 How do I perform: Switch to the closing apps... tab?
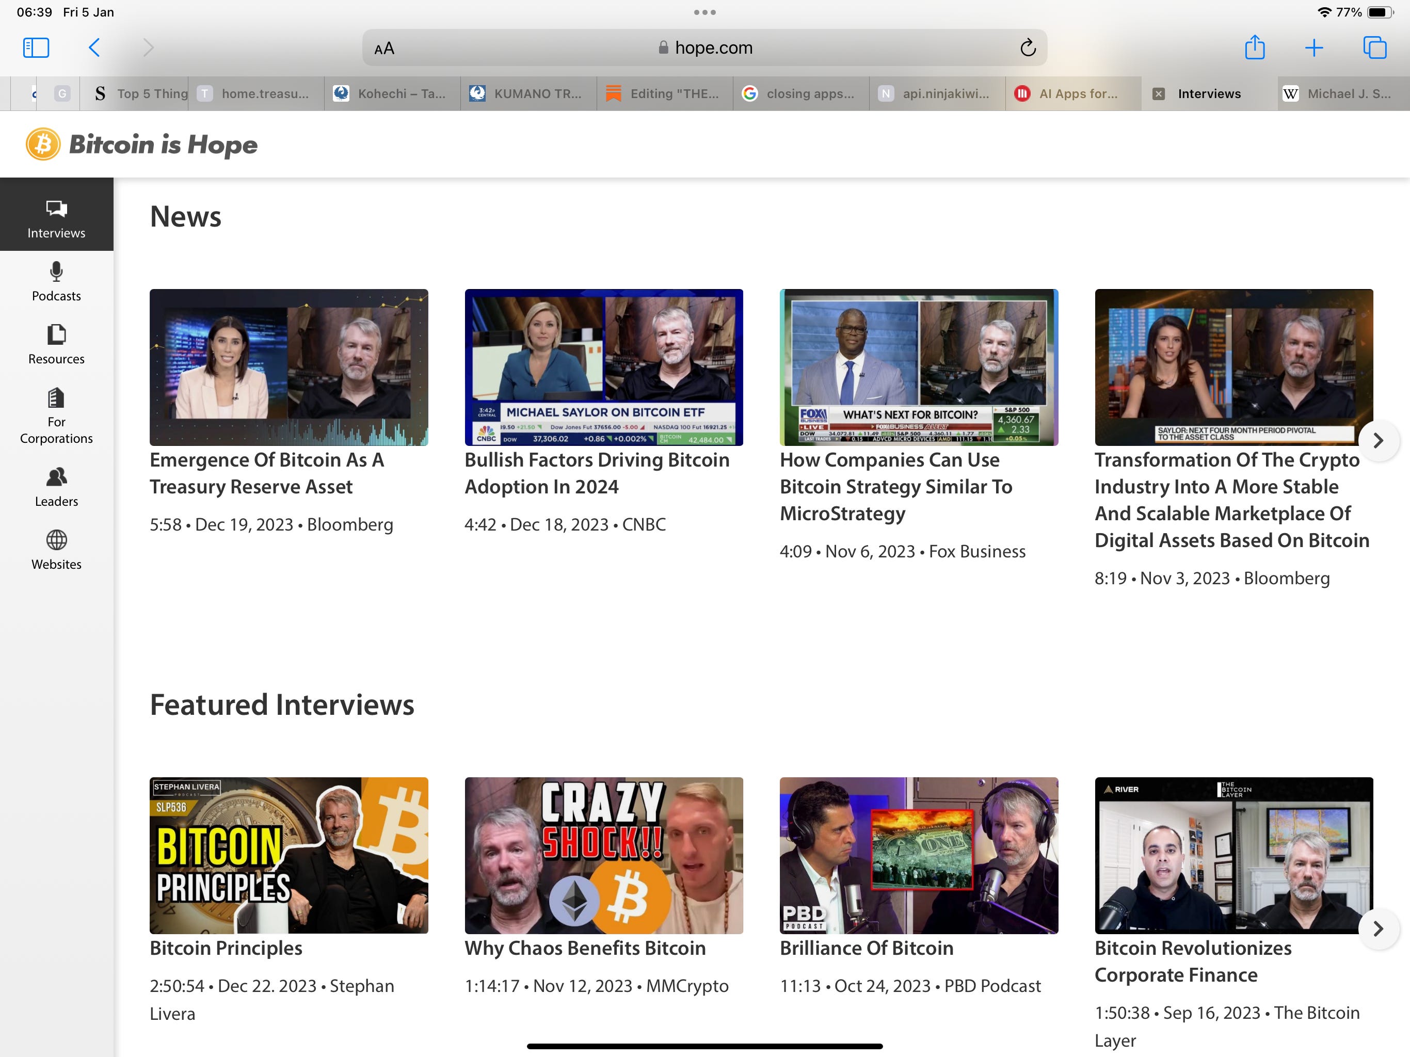click(x=801, y=94)
